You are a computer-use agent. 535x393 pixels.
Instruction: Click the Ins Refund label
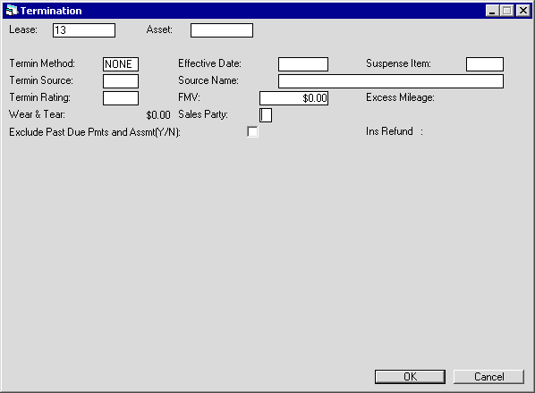pyautogui.click(x=389, y=131)
